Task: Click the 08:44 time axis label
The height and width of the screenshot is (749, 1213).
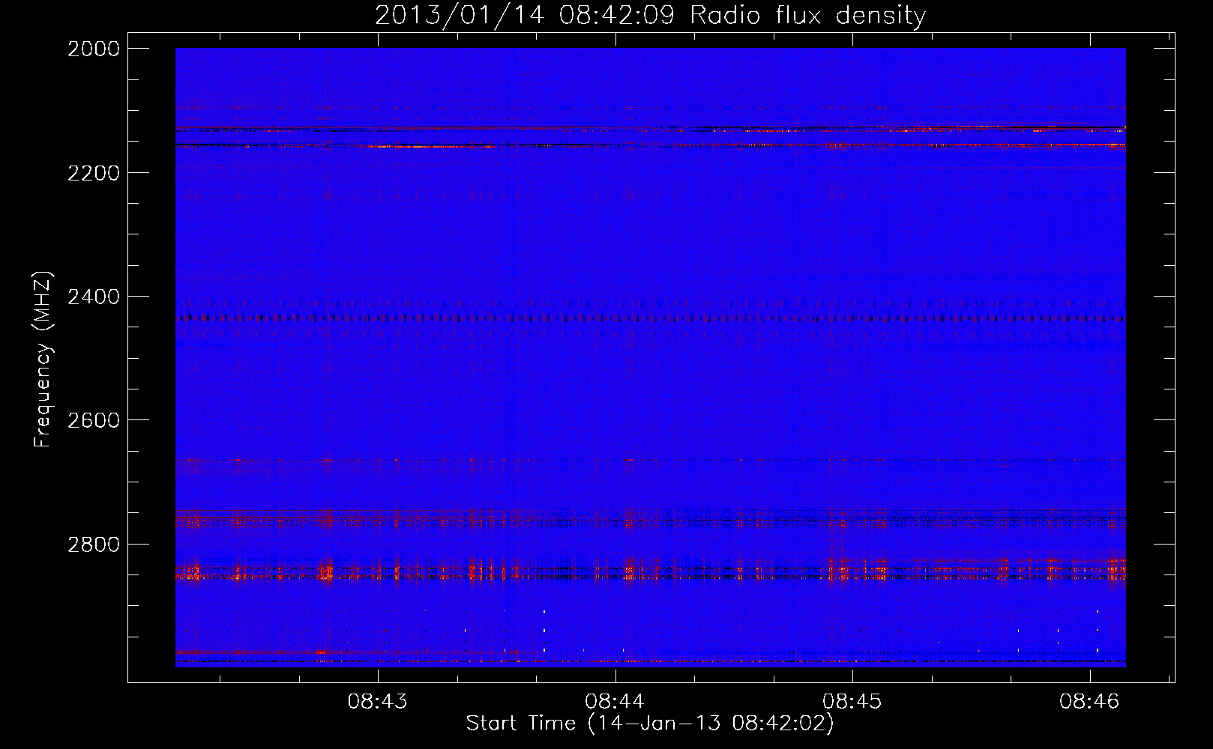Action: point(615,702)
